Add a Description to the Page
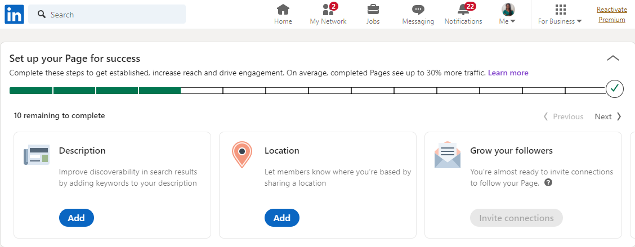The width and height of the screenshot is (635, 247). click(76, 218)
